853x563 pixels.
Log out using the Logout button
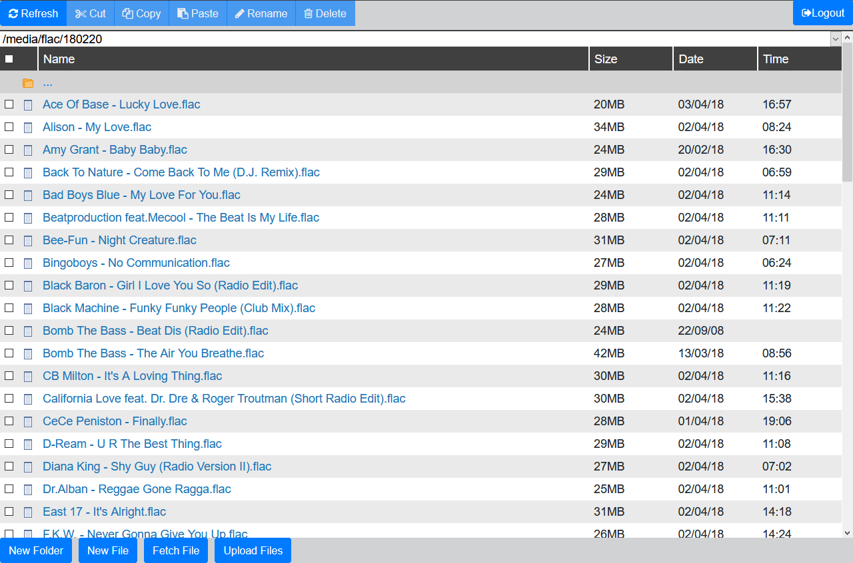pos(822,13)
